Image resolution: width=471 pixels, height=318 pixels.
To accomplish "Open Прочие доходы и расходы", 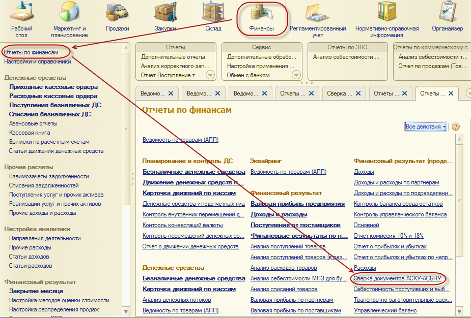I will click(x=42, y=213).
